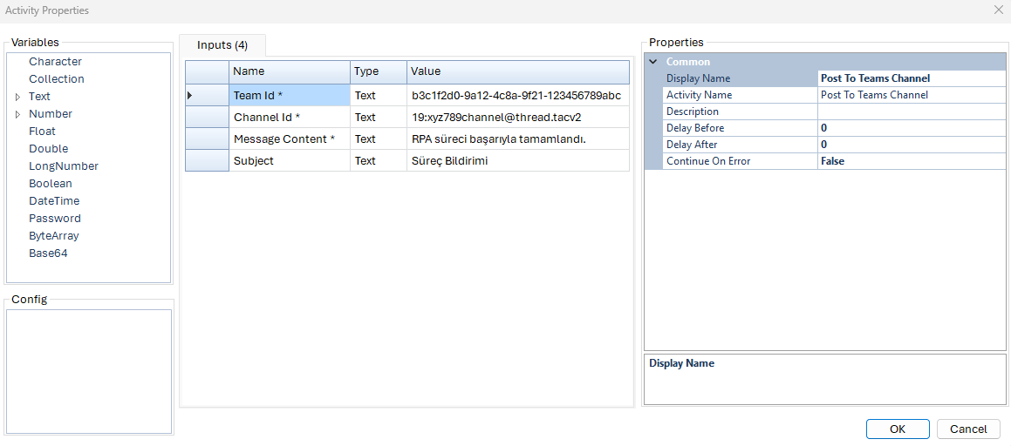1011x446 pixels.
Task: Select the Password variable type
Action: click(x=54, y=219)
